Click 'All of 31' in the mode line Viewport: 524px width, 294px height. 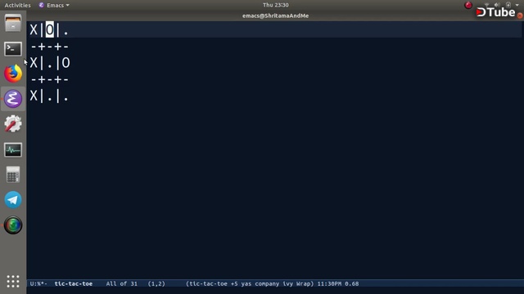coord(122,283)
